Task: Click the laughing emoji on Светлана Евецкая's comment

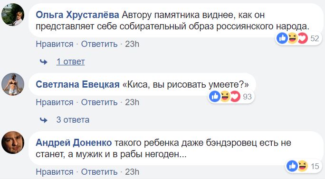Action: [225, 97]
